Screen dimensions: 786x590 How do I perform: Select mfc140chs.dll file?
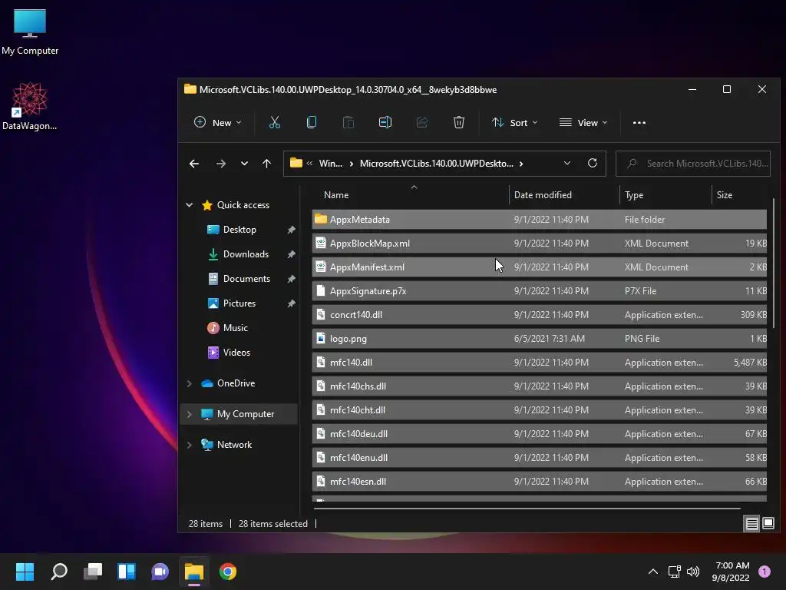[540, 386]
